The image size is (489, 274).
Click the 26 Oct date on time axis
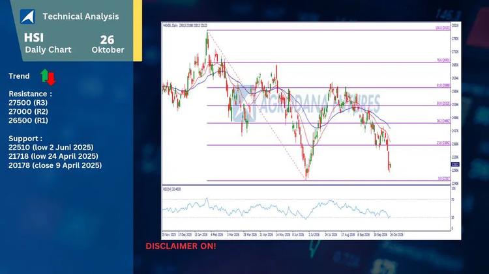point(396,235)
